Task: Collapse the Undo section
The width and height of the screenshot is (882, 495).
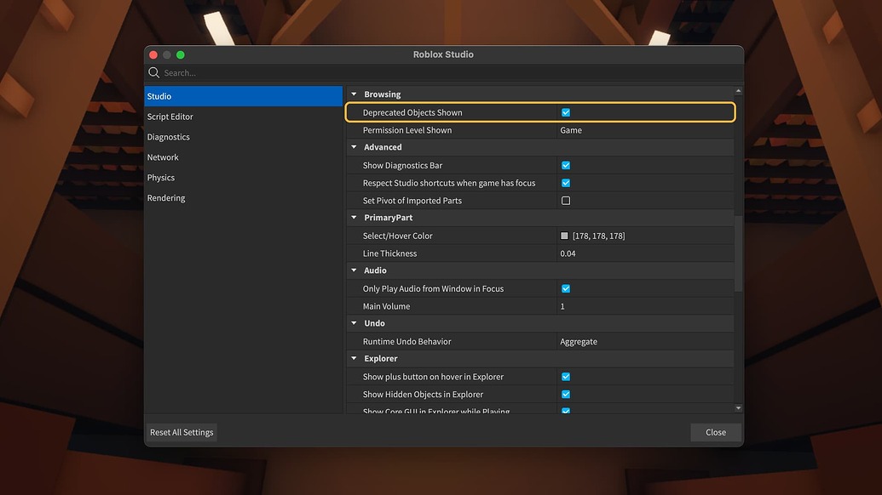Action: point(354,323)
